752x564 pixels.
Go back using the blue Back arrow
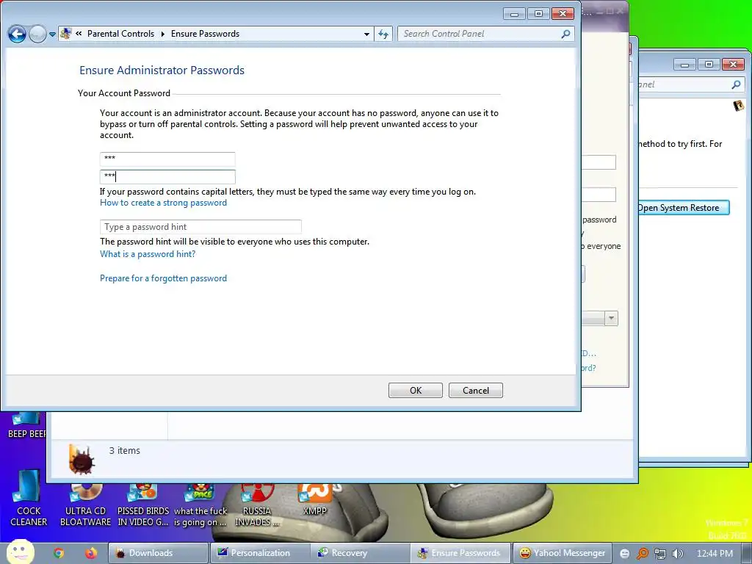pyautogui.click(x=17, y=34)
